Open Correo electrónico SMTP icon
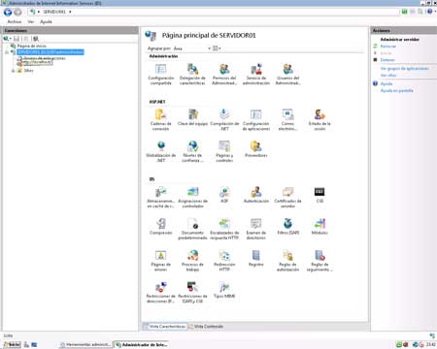 pyautogui.click(x=287, y=120)
